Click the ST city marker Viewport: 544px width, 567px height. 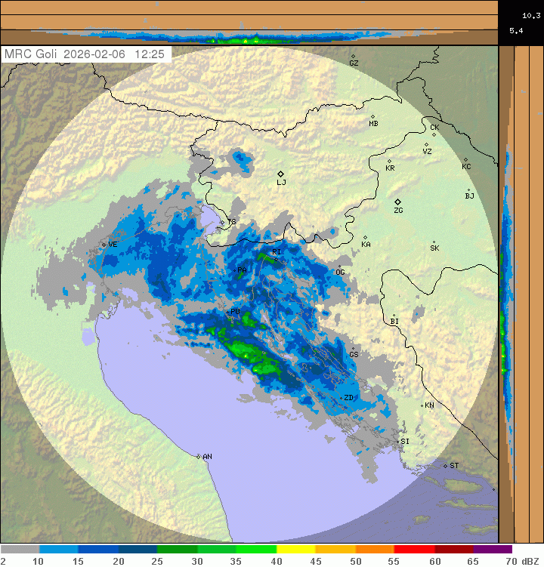446,465
